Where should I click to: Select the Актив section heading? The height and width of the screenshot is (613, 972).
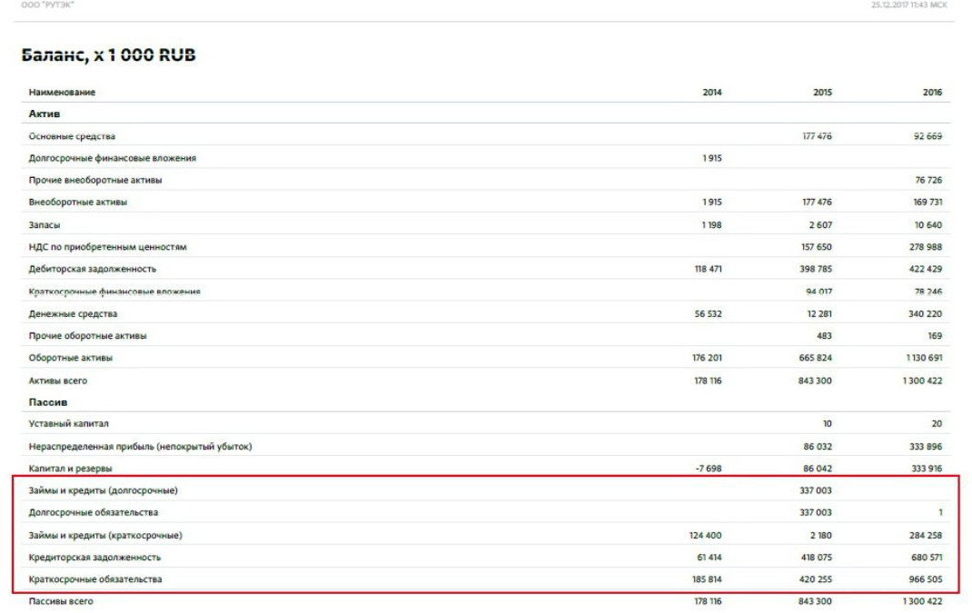click(44, 114)
